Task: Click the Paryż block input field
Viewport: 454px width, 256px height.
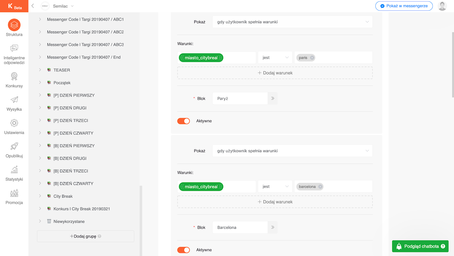Action: [x=240, y=99]
